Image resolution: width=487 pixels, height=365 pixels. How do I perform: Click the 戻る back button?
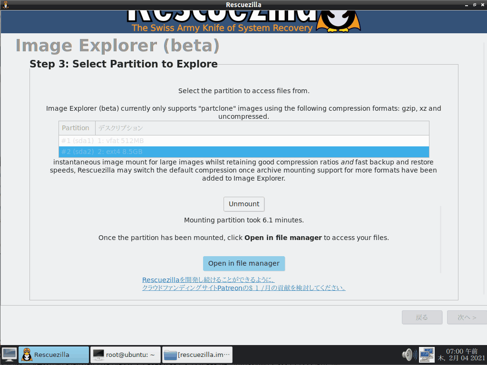tap(422, 317)
